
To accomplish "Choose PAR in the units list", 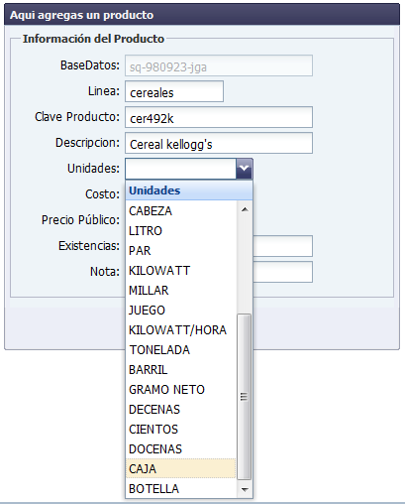I will tap(180, 250).
